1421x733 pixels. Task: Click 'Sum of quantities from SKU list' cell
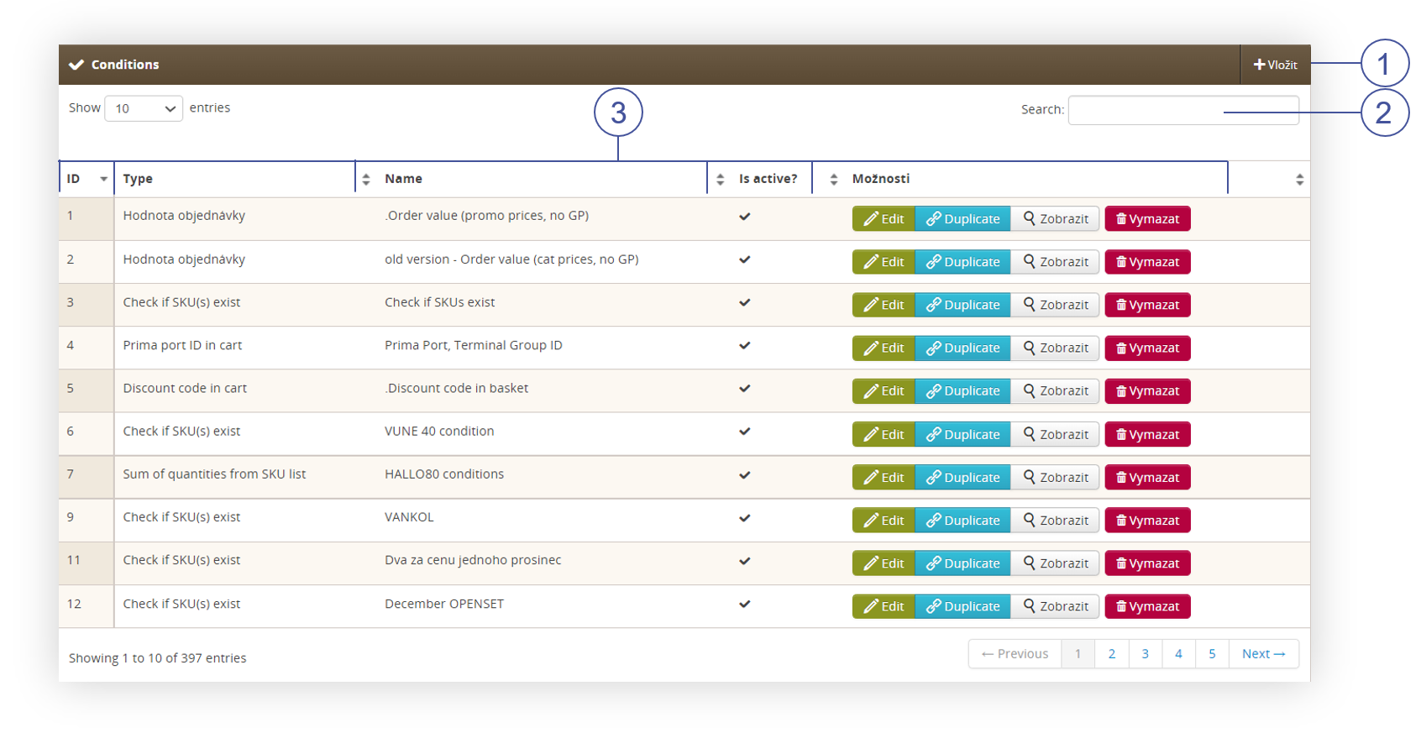click(214, 474)
